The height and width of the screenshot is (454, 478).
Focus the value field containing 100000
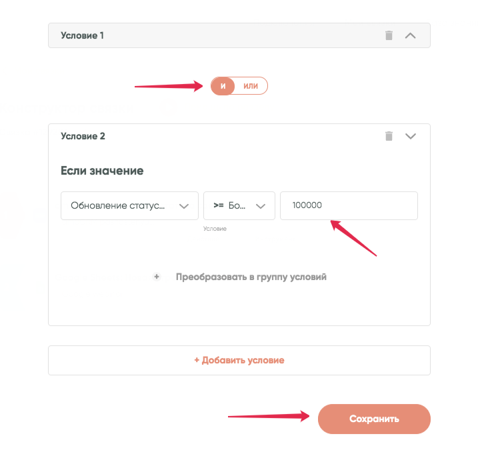[349, 205]
